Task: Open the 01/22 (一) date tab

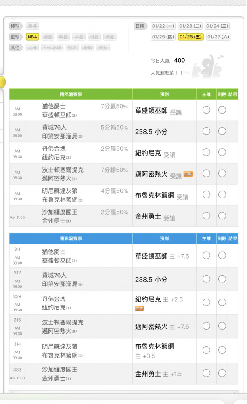Action: (x=163, y=26)
